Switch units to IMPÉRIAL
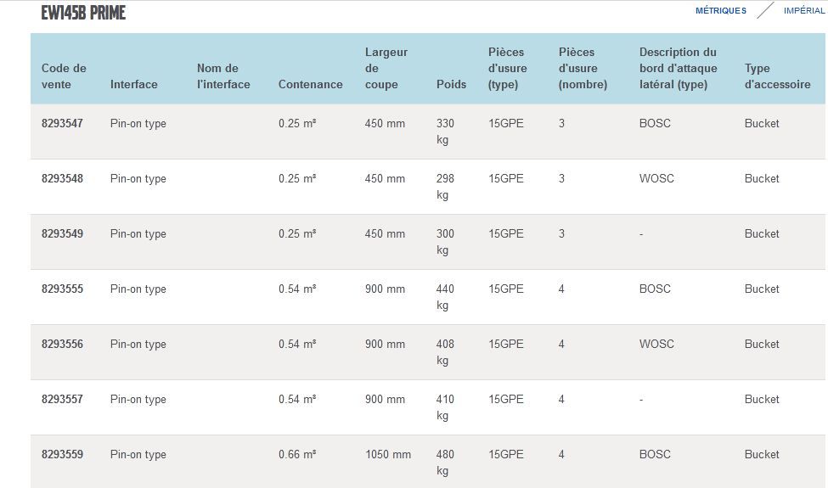The width and height of the screenshot is (828, 488). point(803,11)
